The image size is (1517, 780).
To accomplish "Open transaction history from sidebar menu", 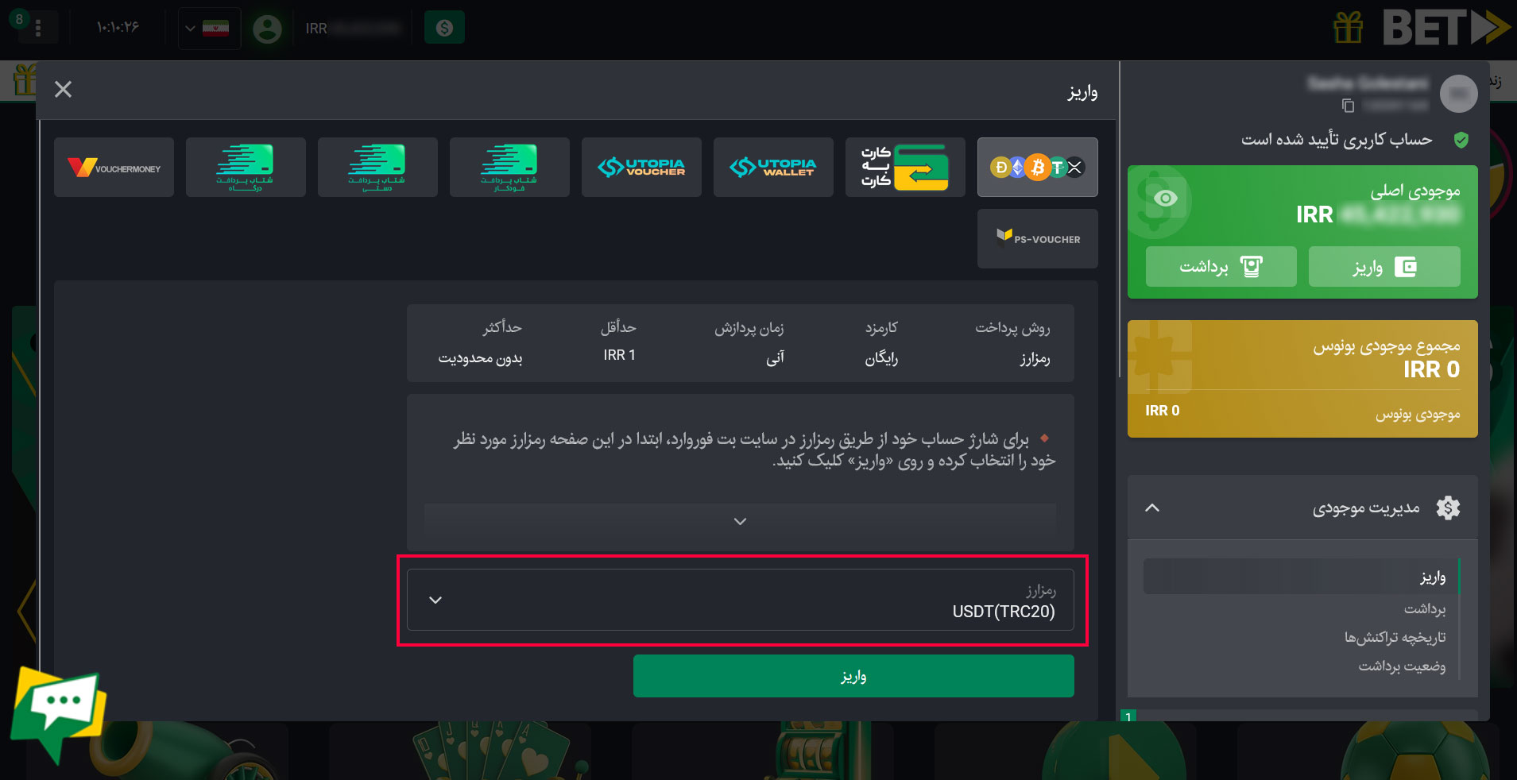I will (x=1395, y=637).
